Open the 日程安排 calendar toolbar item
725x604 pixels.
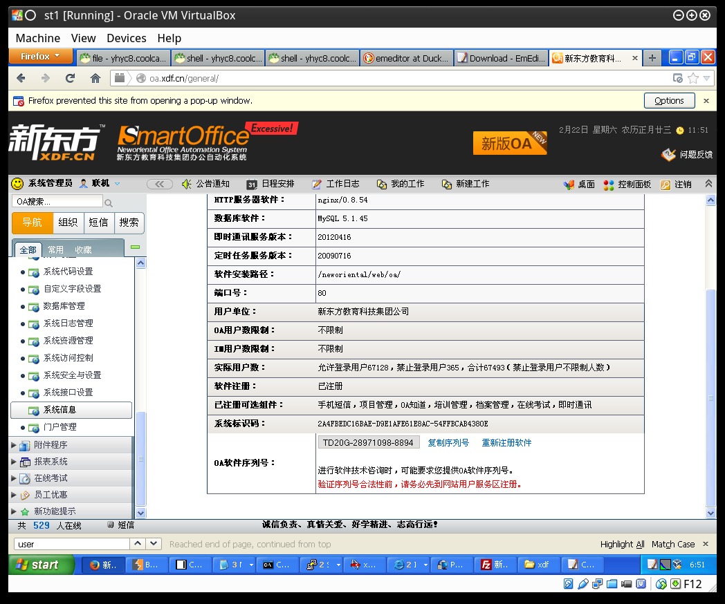tap(270, 184)
